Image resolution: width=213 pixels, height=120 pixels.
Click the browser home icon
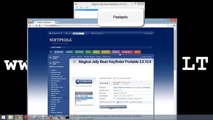click(40, 25)
